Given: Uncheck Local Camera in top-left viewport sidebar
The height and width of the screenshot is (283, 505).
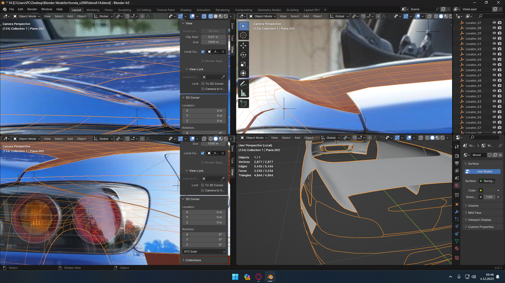Looking at the screenshot, I should 203,52.
